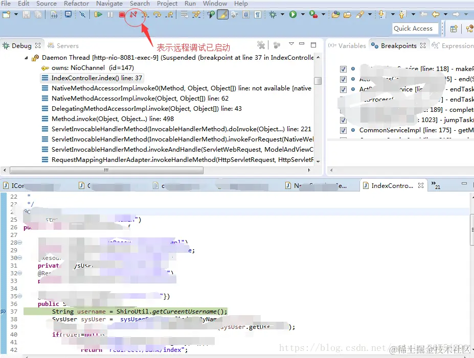The width and height of the screenshot is (474, 358).
Task: Click the green bug Debug launch icon
Action: click(x=273, y=14)
